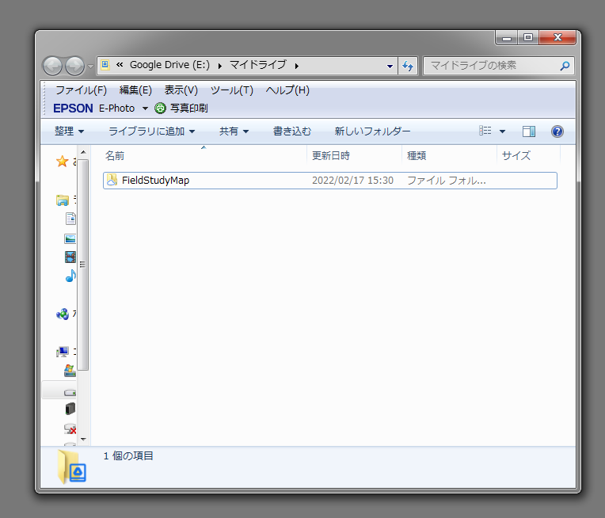The image size is (605, 518).
Task: Select the disconnected network drive icon
Action: 70,428
